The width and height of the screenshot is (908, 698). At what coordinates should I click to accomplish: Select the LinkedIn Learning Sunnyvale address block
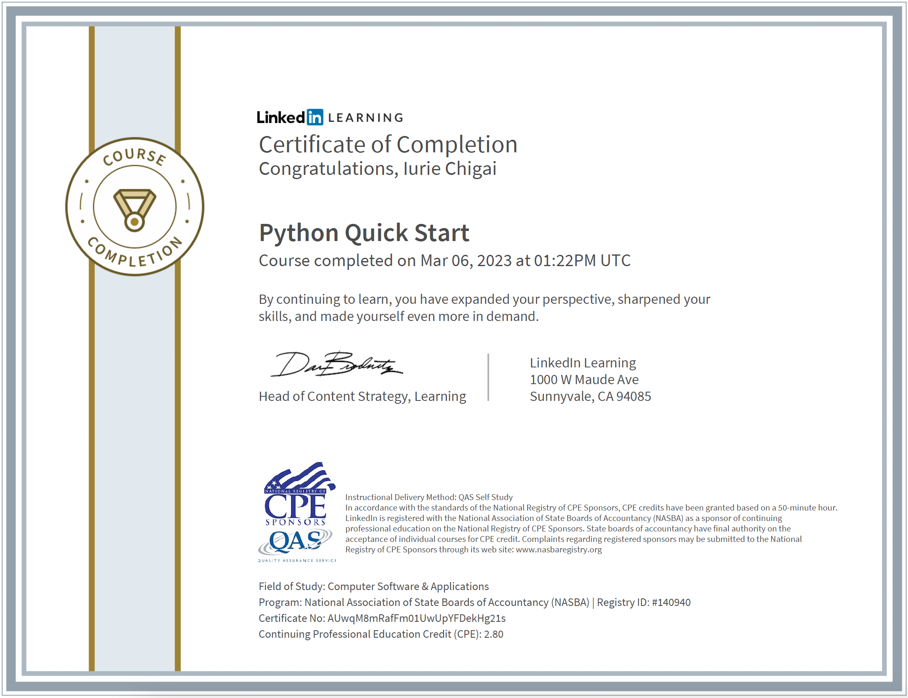pos(590,379)
